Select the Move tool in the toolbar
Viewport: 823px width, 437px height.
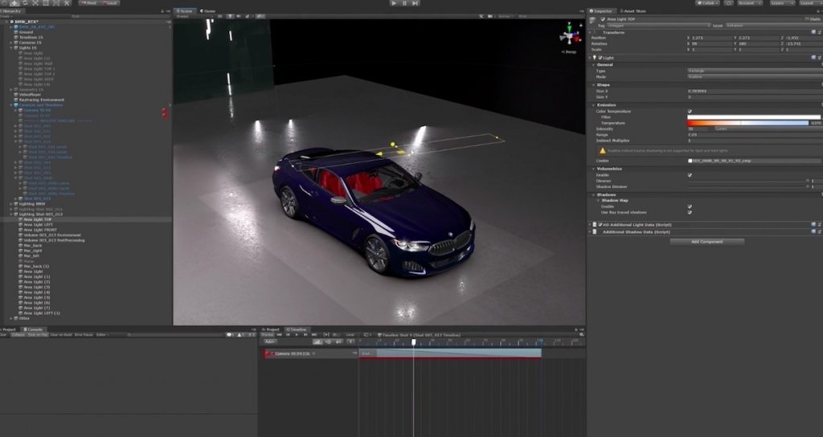[x=14, y=3]
